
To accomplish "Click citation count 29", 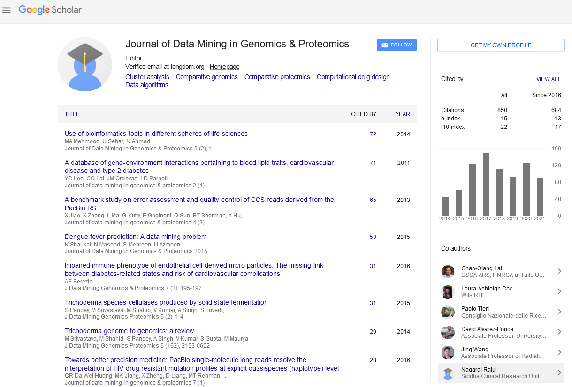I will coord(373,332).
